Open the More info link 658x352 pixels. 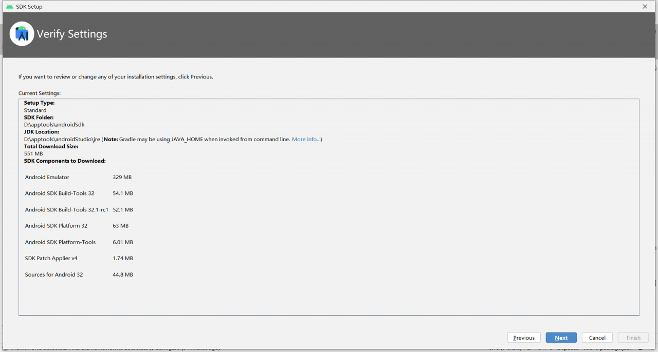[306, 139]
